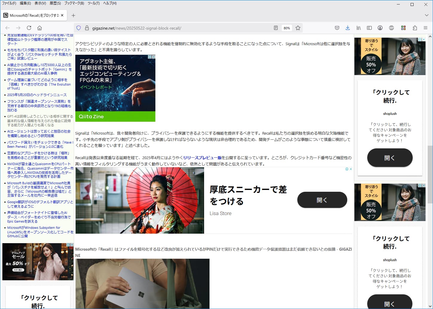
Task: Open the downloads panel
Action: pos(348,28)
